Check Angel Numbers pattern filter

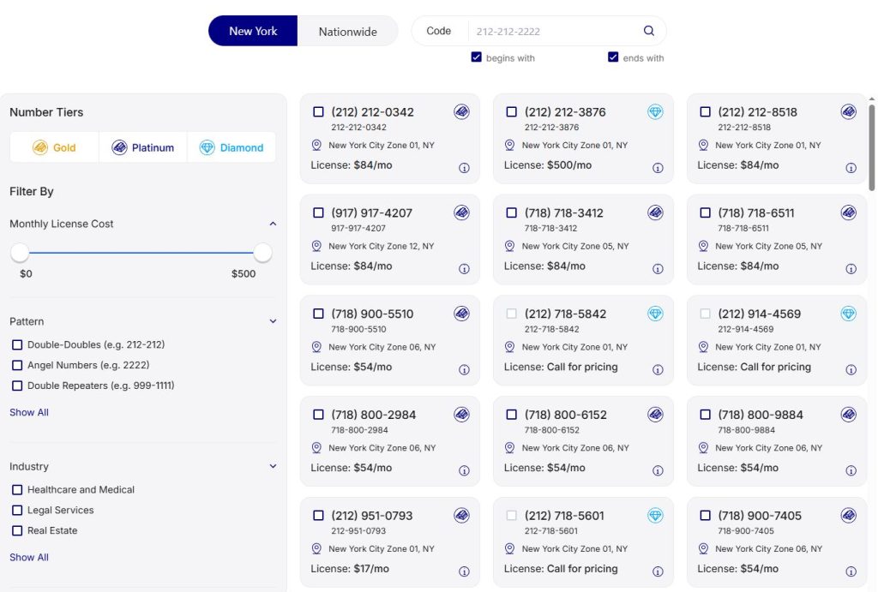[x=17, y=365]
